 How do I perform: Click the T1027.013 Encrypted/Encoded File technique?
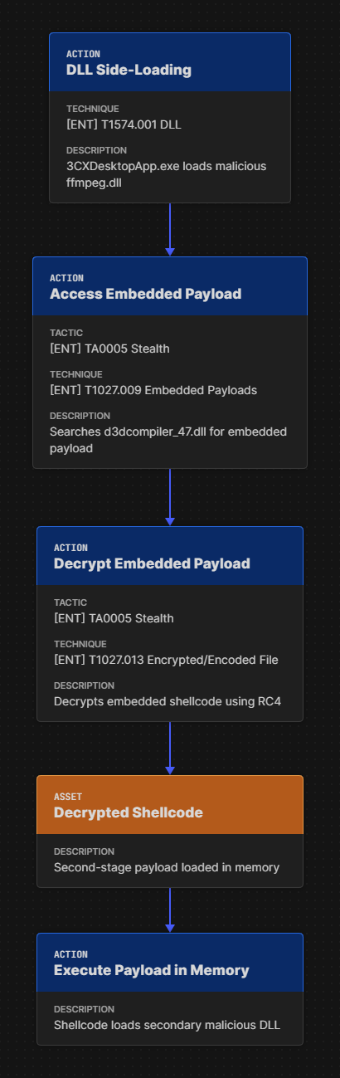(x=166, y=660)
